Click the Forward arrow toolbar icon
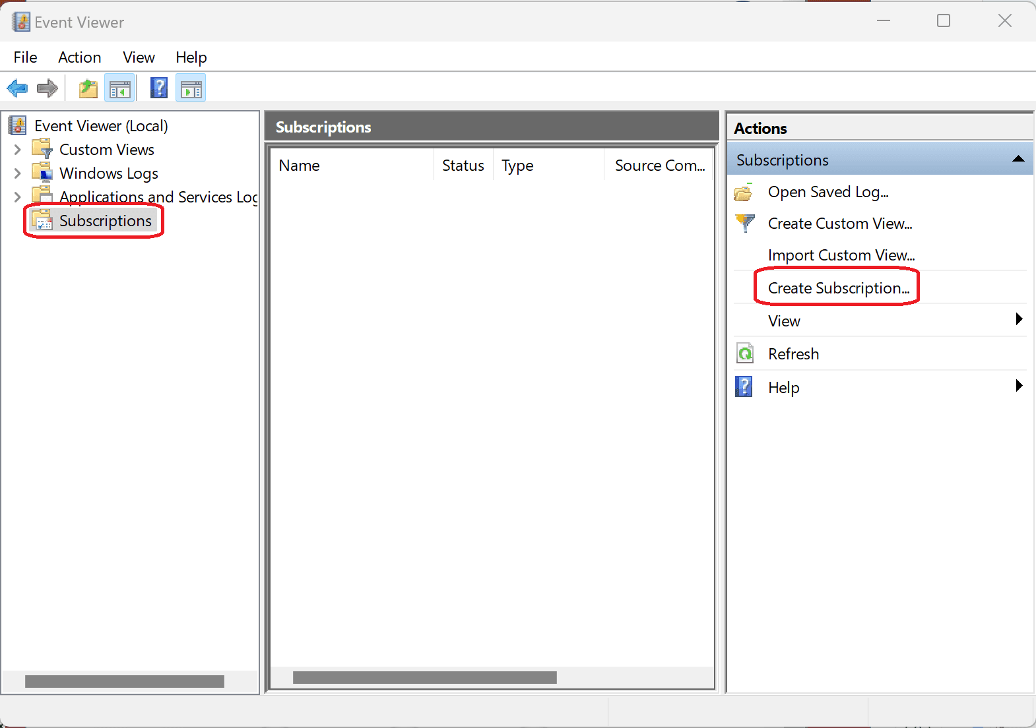 tap(47, 88)
